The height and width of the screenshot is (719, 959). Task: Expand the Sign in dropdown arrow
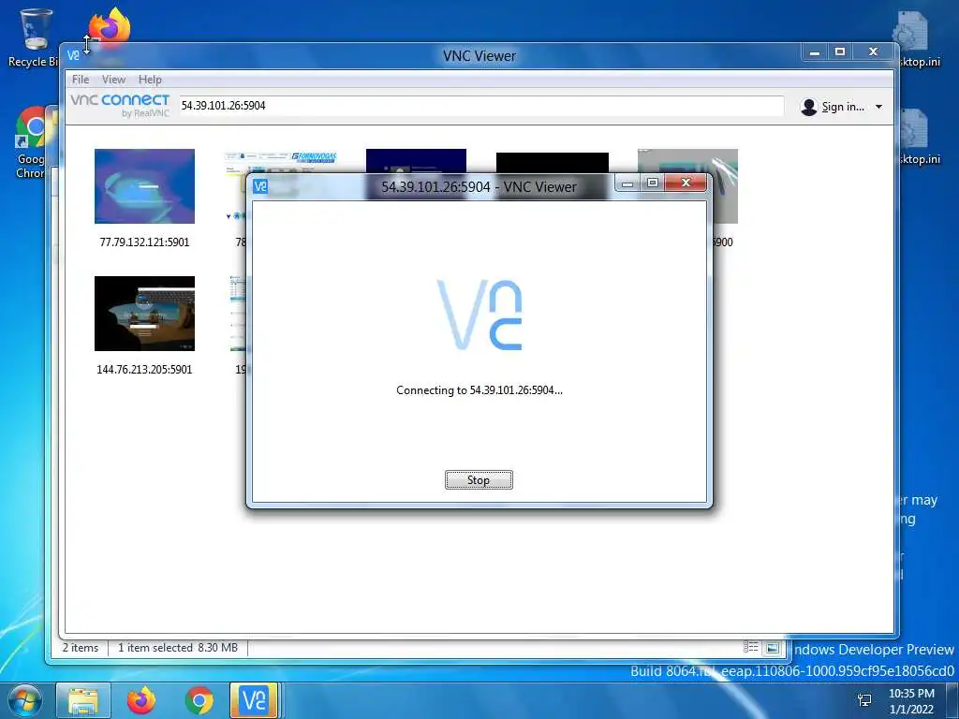(x=878, y=107)
